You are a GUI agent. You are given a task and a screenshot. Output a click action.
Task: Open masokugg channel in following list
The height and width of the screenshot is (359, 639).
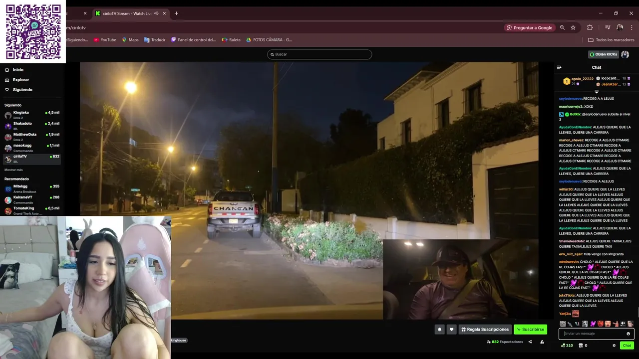(x=32, y=148)
